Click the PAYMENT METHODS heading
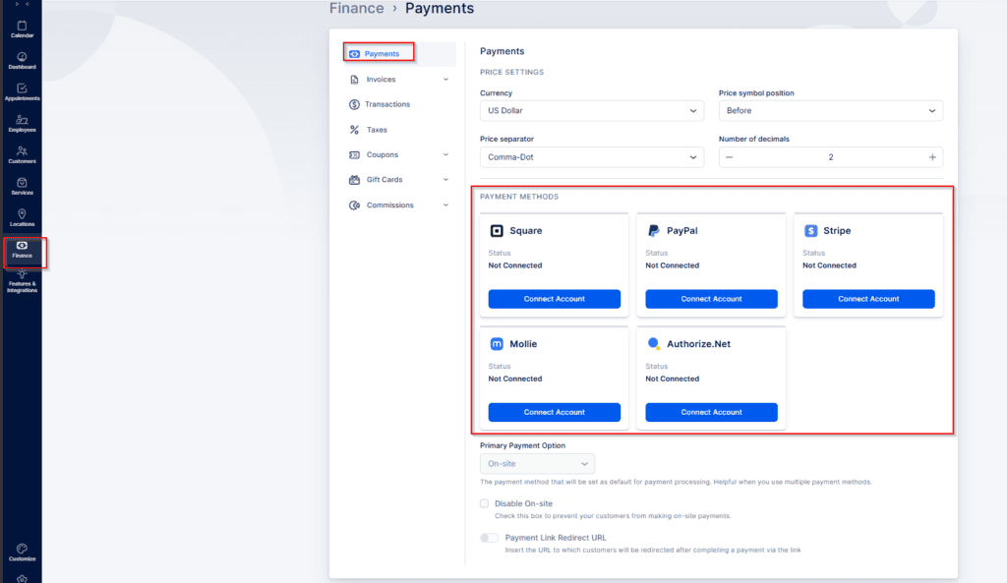Viewport: 1007px width, 583px height. click(x=519, y=197)
